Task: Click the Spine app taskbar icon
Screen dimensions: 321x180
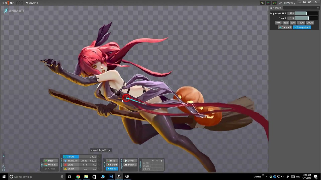Action: 119,177
